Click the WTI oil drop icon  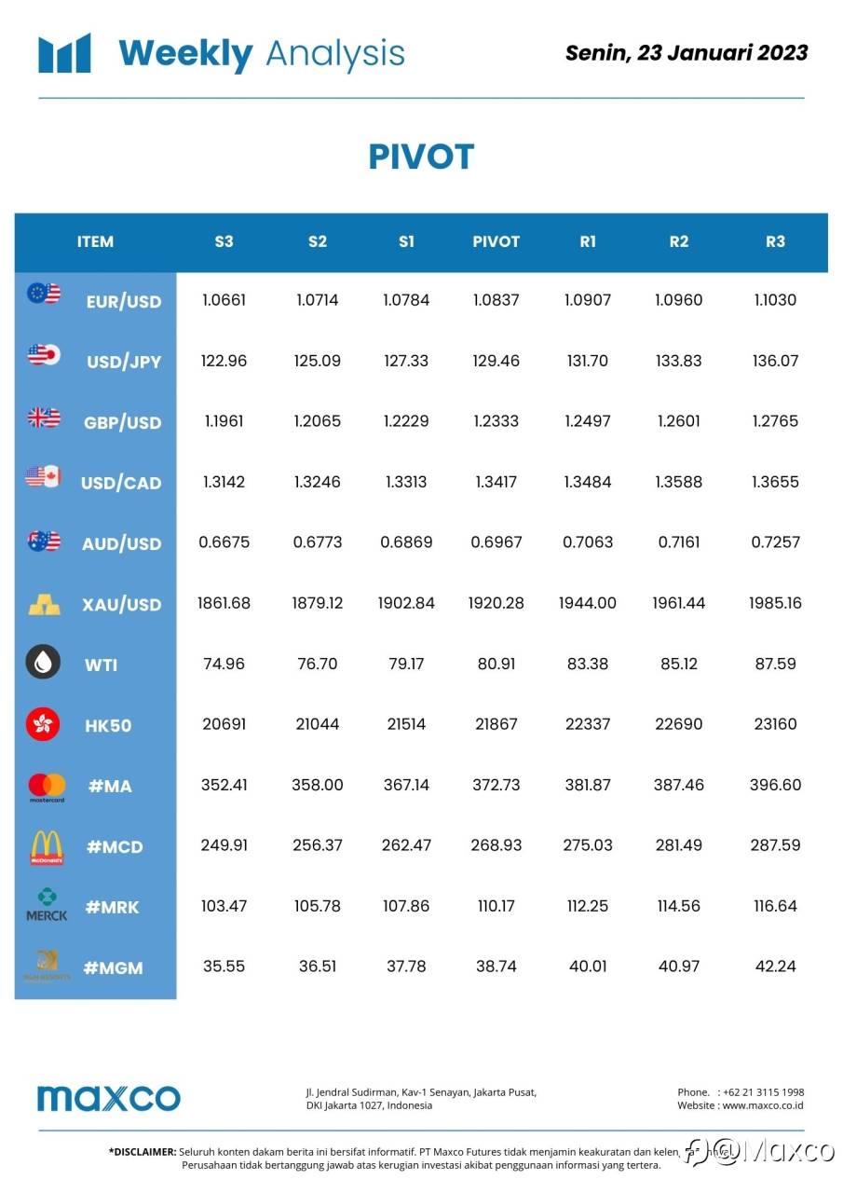pyautogui.click(x=44, y=662)
